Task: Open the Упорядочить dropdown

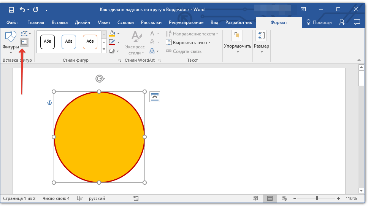Action: pos(238,41)
